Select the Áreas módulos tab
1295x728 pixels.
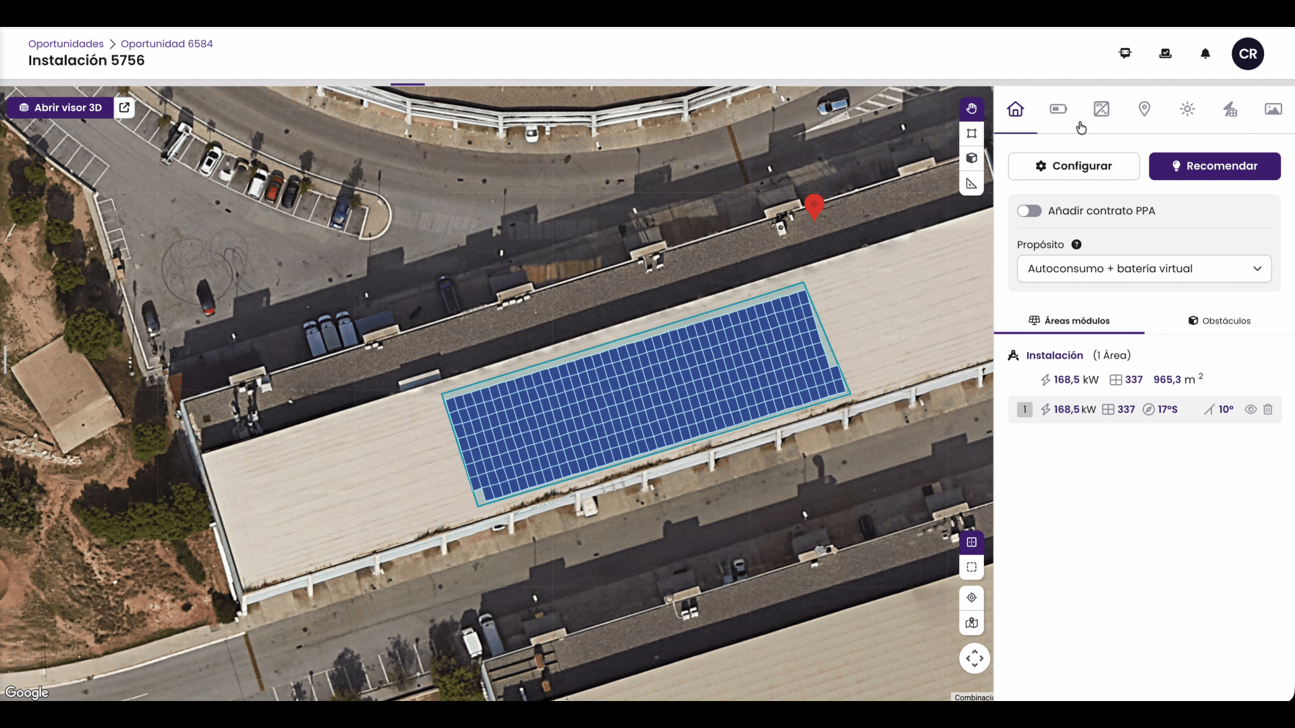(x=1069, y=321)
